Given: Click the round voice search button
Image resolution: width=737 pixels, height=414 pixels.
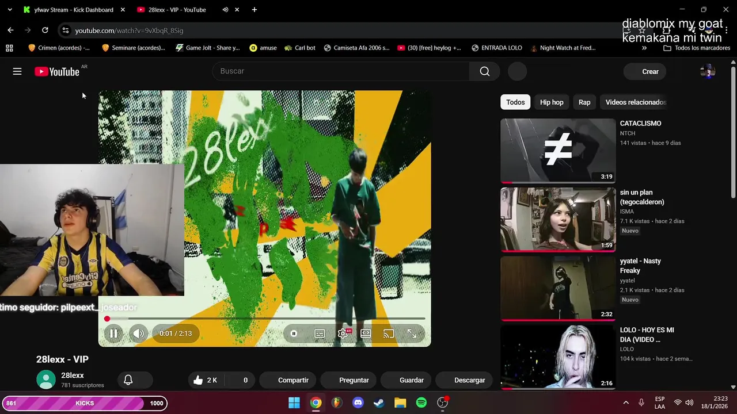Looking at the screenshot, I should 518,71.
